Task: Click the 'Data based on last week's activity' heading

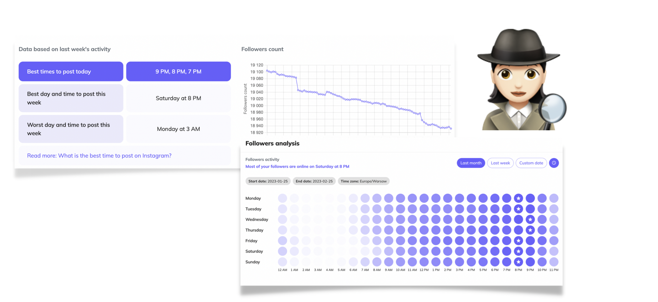Action: pos(64,49)
